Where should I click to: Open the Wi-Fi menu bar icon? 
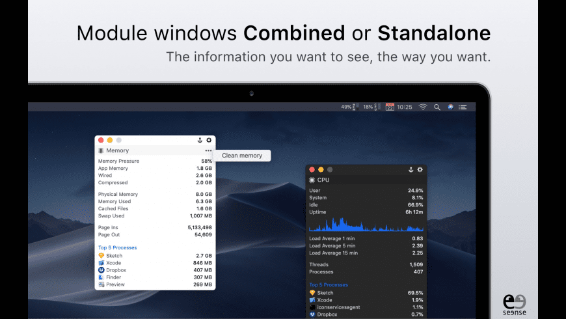tap(423, 107)
